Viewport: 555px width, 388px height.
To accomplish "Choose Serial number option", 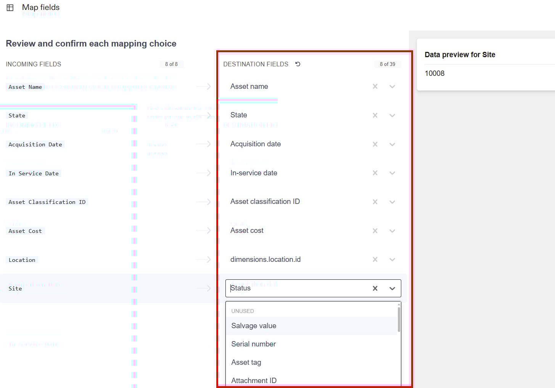I will click(254, 344).
